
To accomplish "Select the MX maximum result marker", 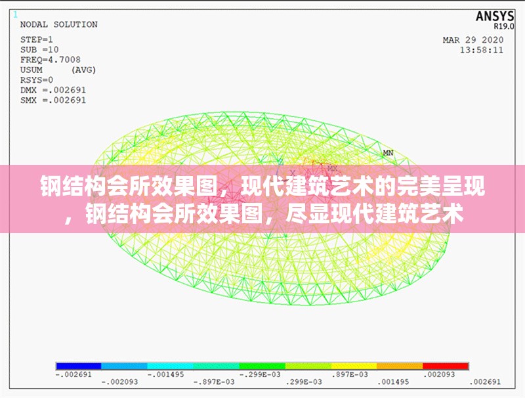I will [331, 168].
